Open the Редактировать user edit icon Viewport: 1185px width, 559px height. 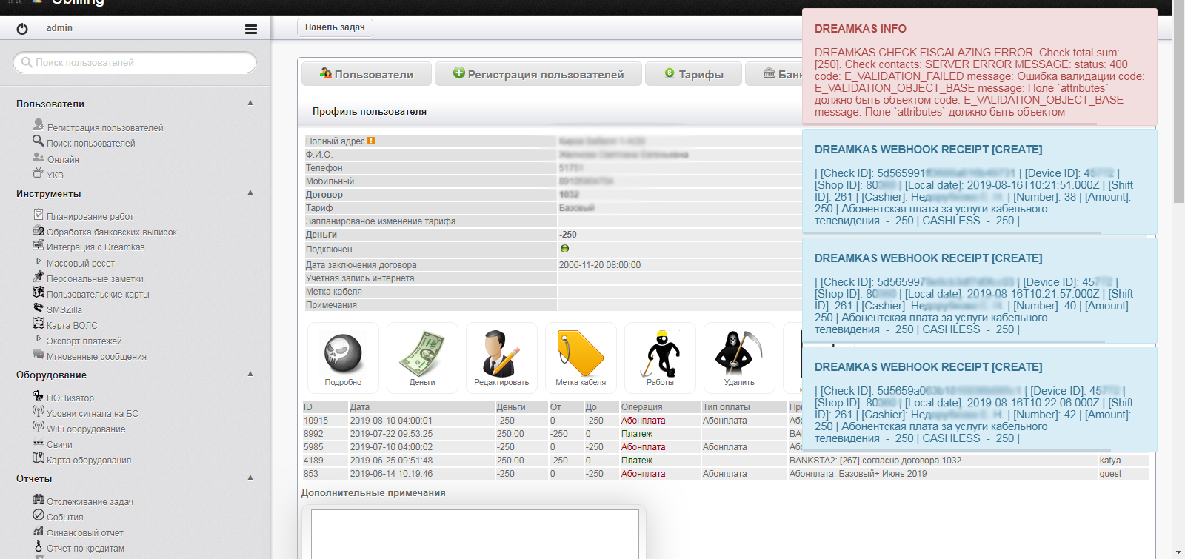tap(501, 354)
